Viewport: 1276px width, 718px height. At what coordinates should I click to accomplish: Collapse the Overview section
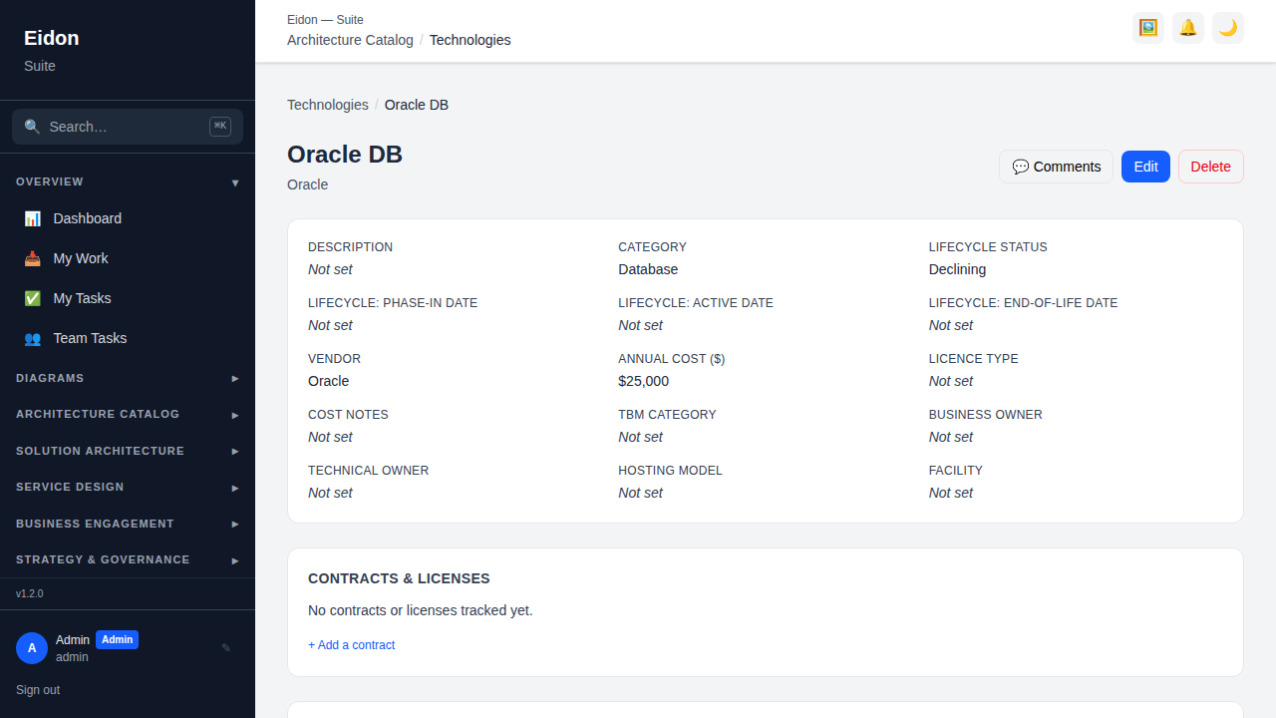[128, 181]
